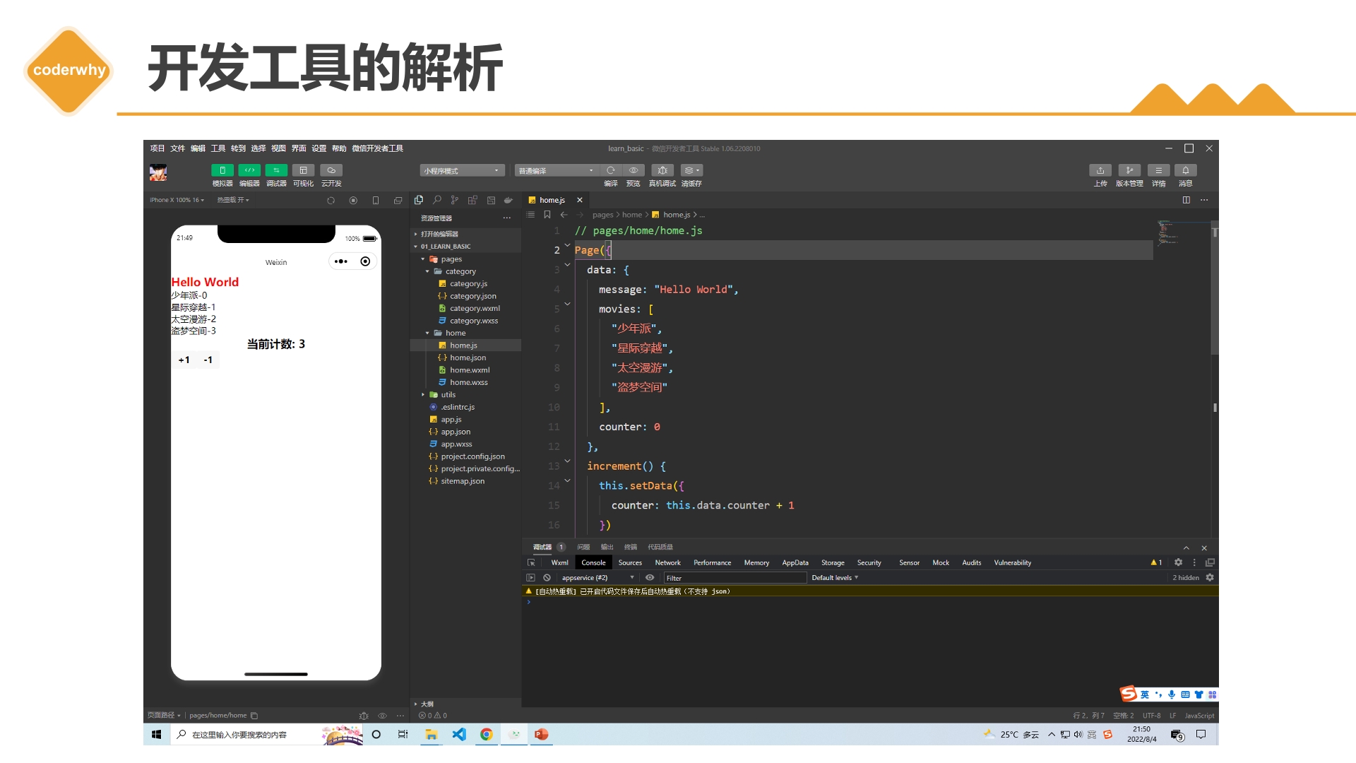This screenshot has height=763, width=1356.
Task: Click the 编译 compile refresh icon
Action: pyautogui.click(x=611, y=170)
